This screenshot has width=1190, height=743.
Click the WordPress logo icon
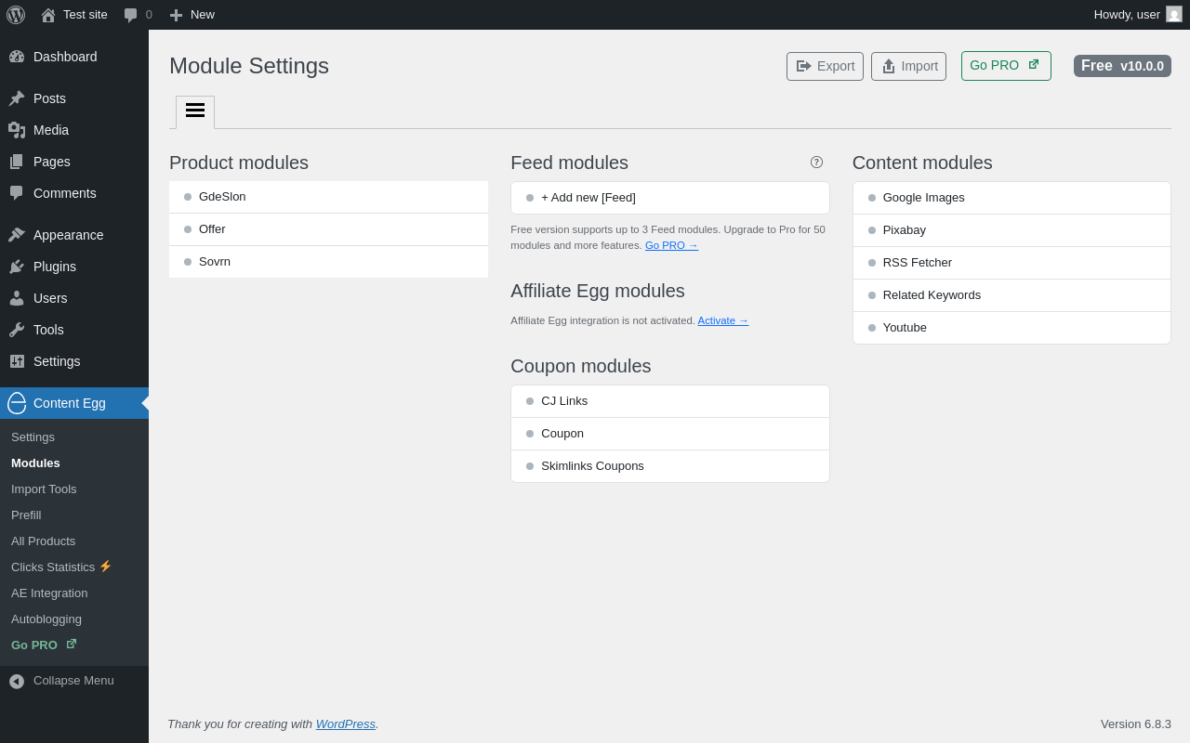click(16, 15)
